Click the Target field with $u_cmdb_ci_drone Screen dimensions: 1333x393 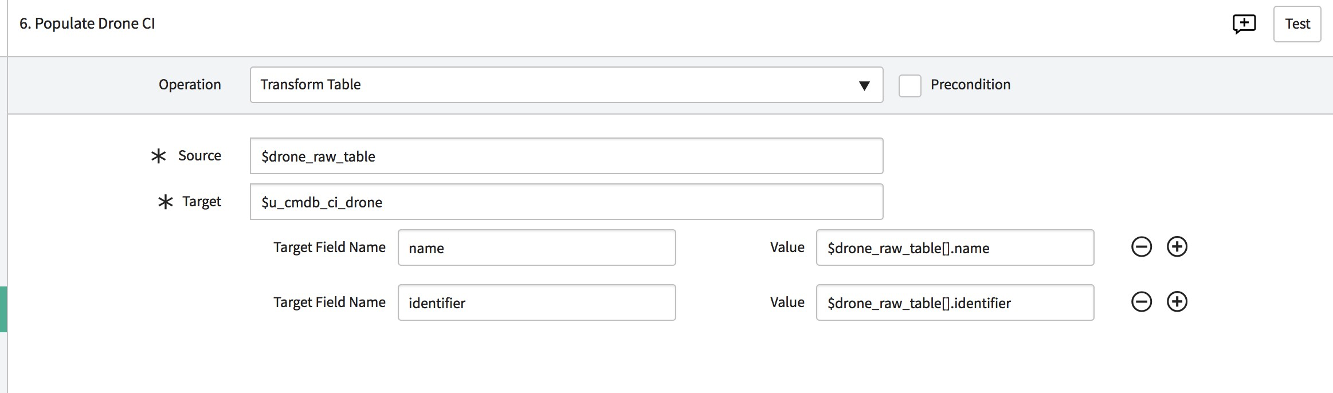[566, 202]
